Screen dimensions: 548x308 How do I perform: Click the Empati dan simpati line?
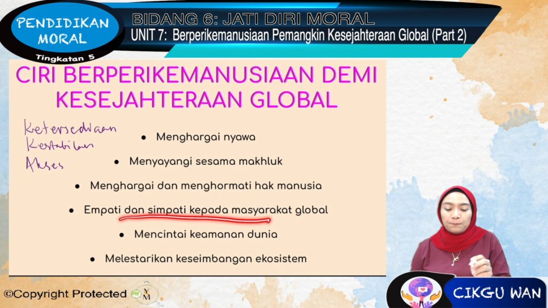(x=205, y=210)
